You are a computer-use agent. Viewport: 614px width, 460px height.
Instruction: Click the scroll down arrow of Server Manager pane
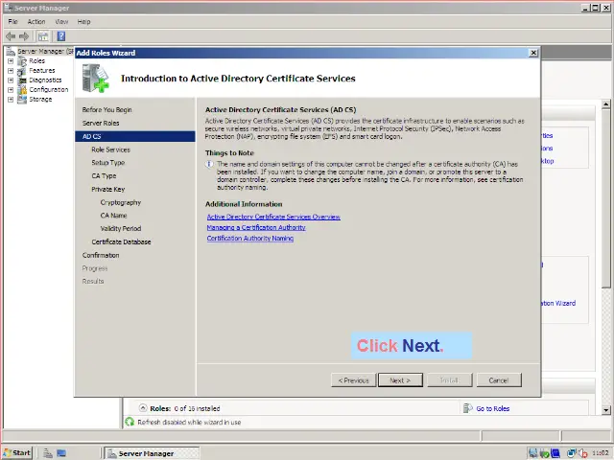605,410
